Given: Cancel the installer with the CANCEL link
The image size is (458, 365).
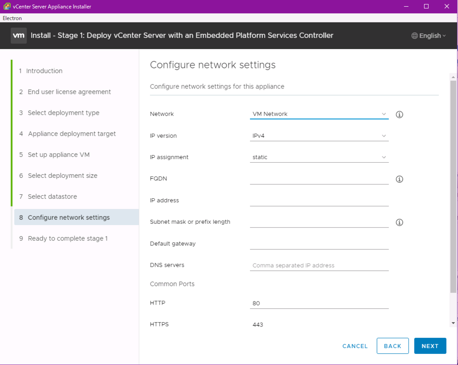Looking at the screenshot, I should click(x=355, y=346).
